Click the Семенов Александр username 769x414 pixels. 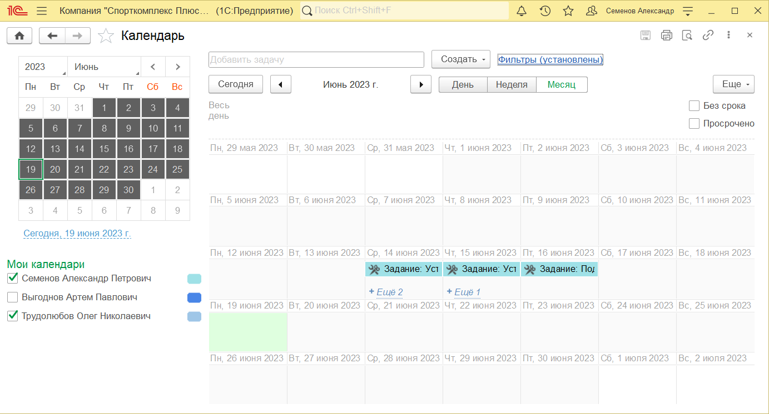click(x=640, y=11)
